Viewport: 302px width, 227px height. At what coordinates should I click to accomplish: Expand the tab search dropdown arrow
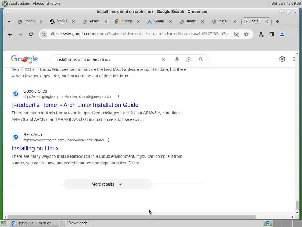click(x=9, y=22)
